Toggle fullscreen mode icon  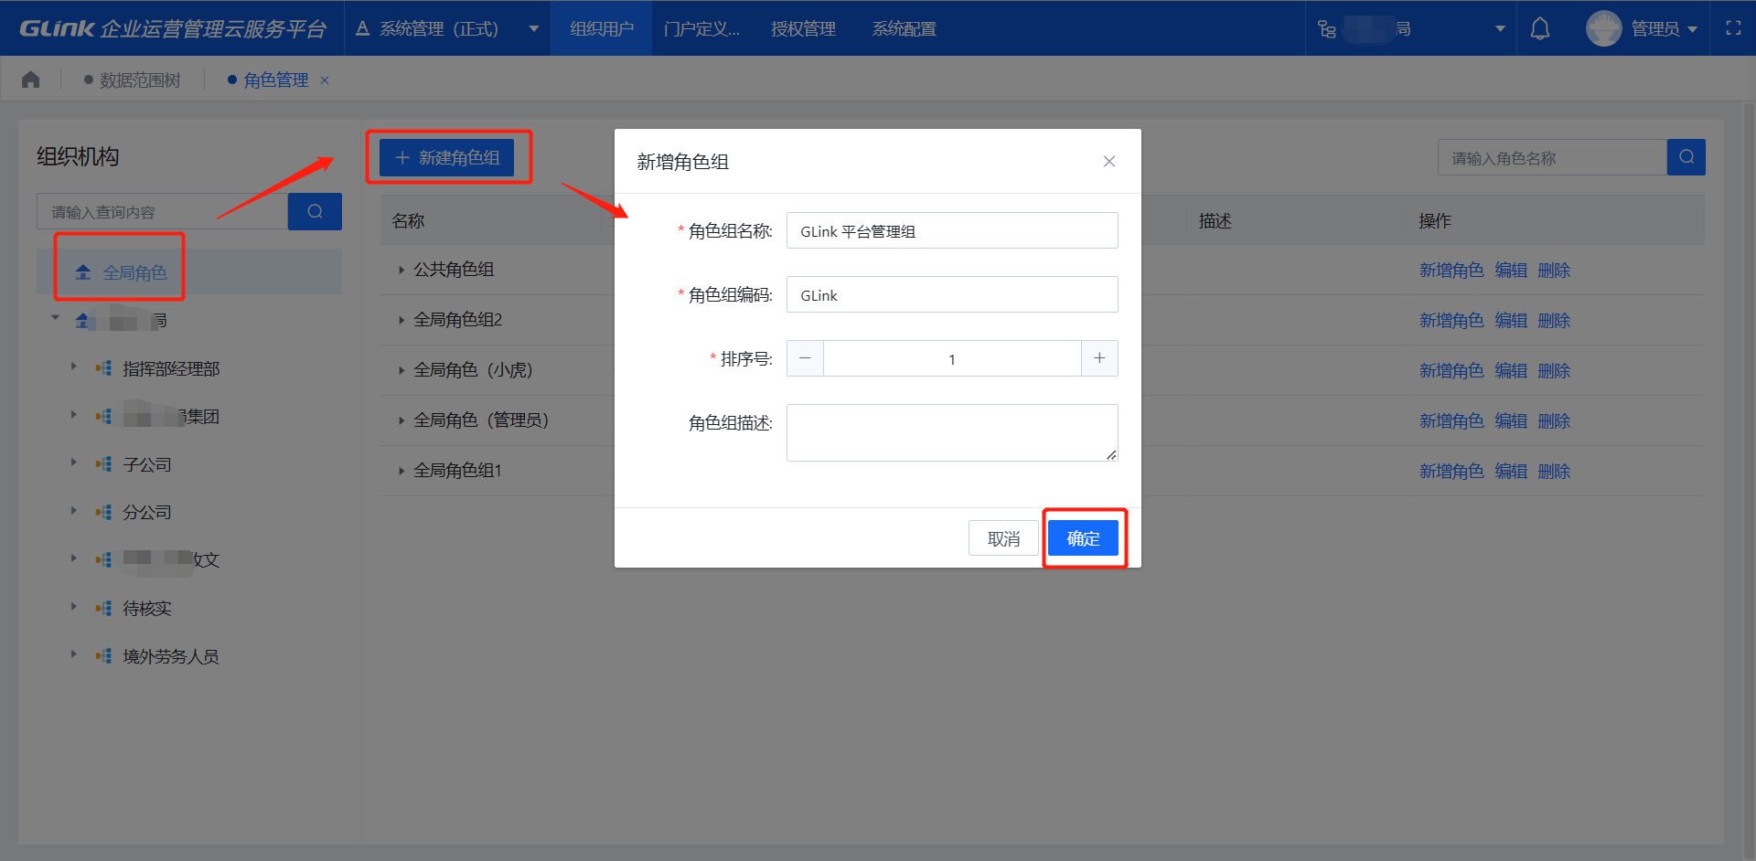1733,28
